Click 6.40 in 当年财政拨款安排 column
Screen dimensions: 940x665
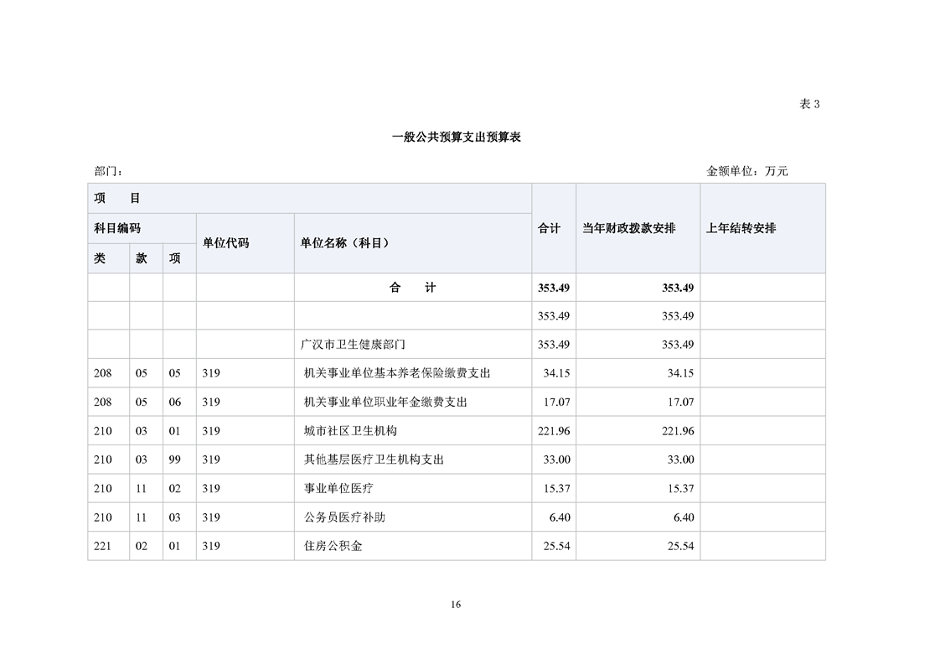(684, 517)
